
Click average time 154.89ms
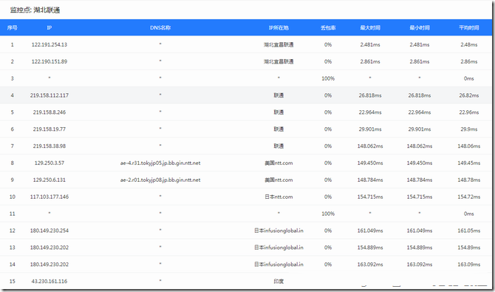[469, 248]
